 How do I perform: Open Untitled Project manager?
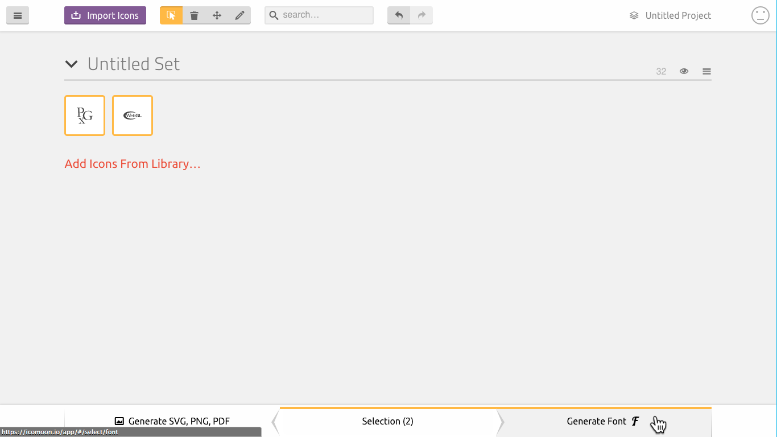point(670,15)
